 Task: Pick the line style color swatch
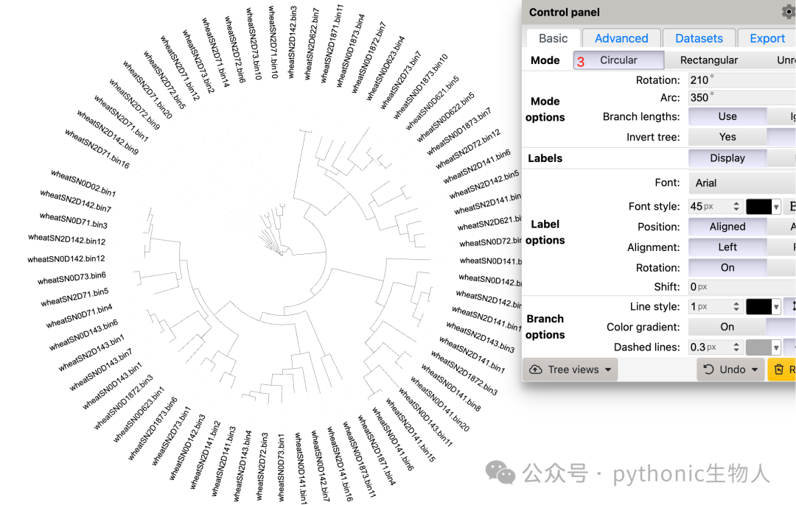click(x=763, y=307)
